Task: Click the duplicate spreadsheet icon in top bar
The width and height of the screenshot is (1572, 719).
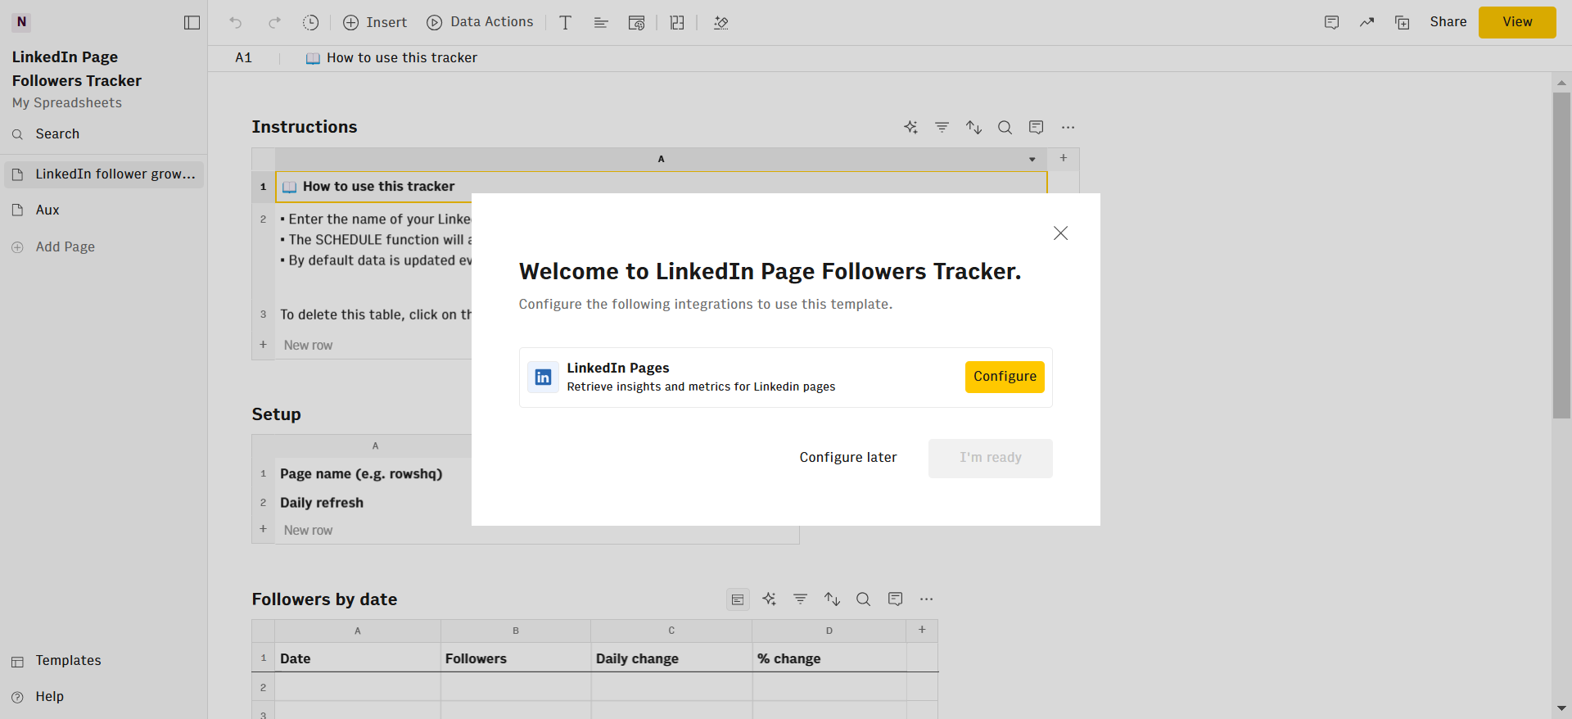Action: tap(1403, 23)
